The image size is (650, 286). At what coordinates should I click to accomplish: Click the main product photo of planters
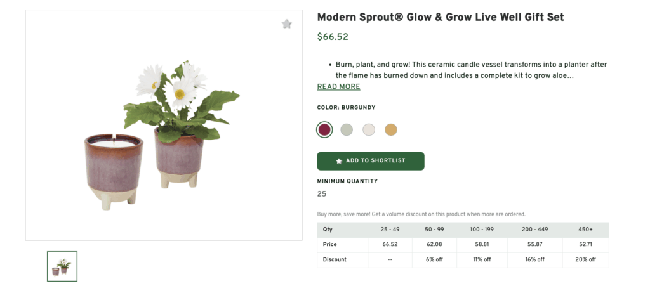click(x=164, y=133)
